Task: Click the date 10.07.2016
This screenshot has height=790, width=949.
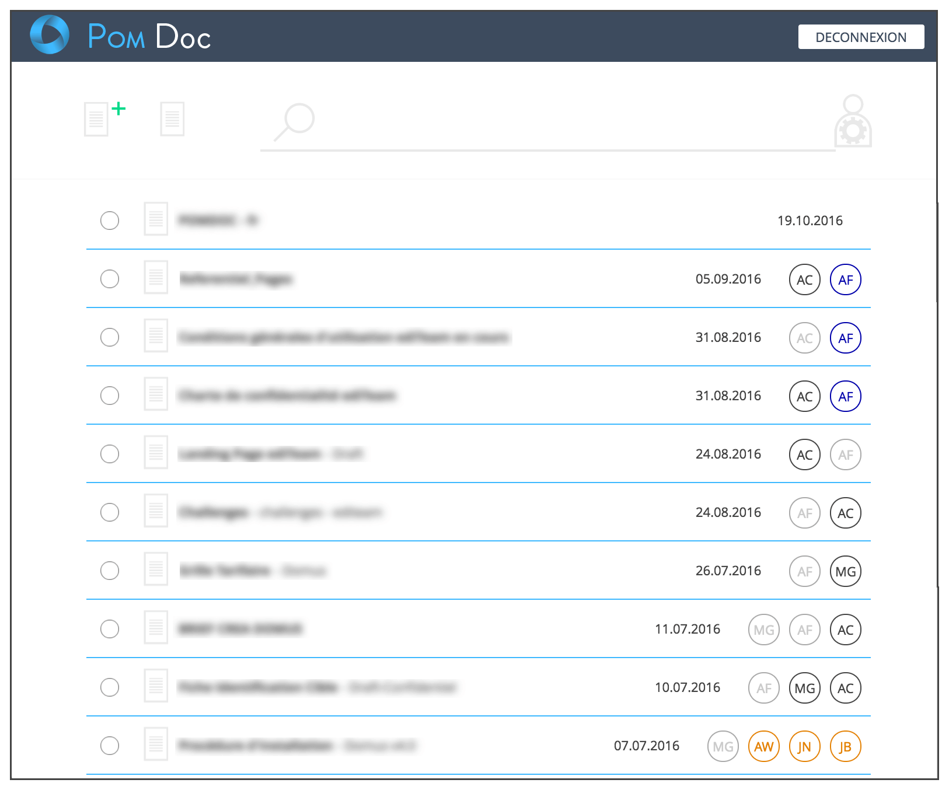Action: tap(688, 687)
